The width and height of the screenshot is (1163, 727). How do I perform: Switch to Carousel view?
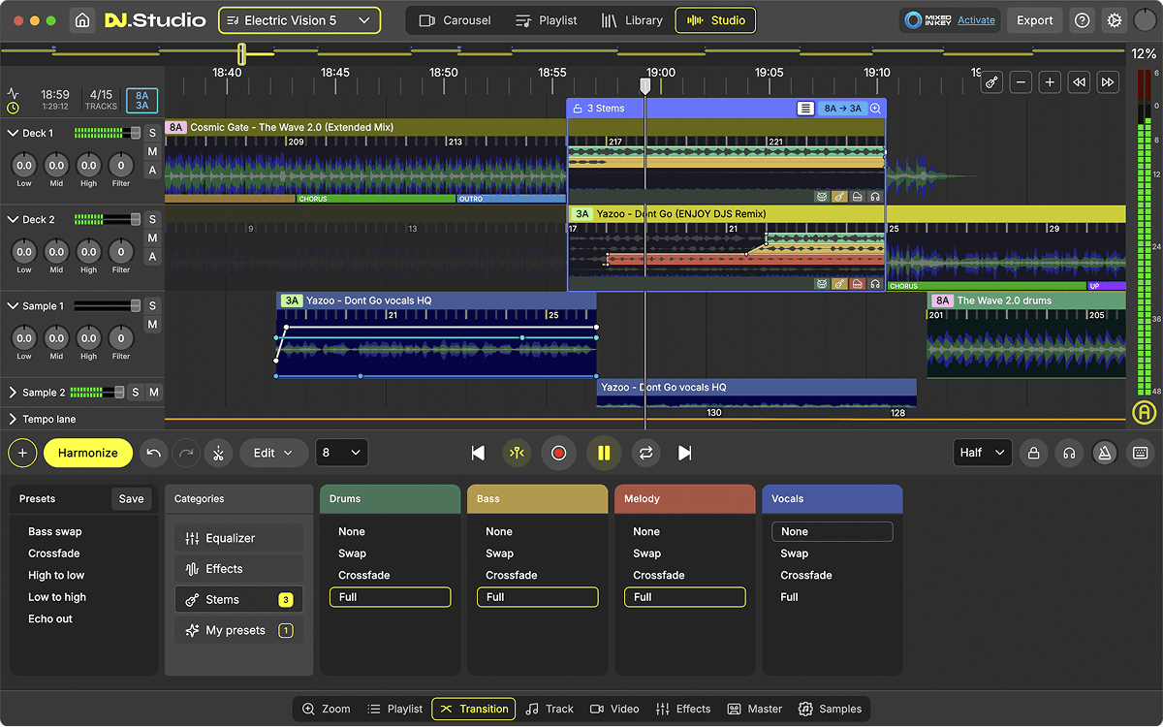(x=456, y=20)
